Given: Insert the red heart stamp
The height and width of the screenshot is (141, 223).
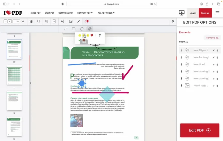Looking at the screenshot, I should (92, 35).
